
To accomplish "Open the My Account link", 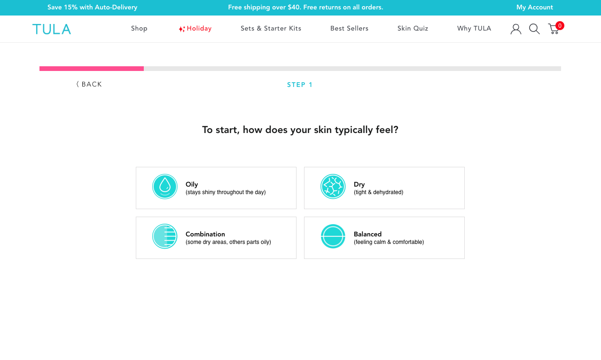I will (x=534, y=8).
